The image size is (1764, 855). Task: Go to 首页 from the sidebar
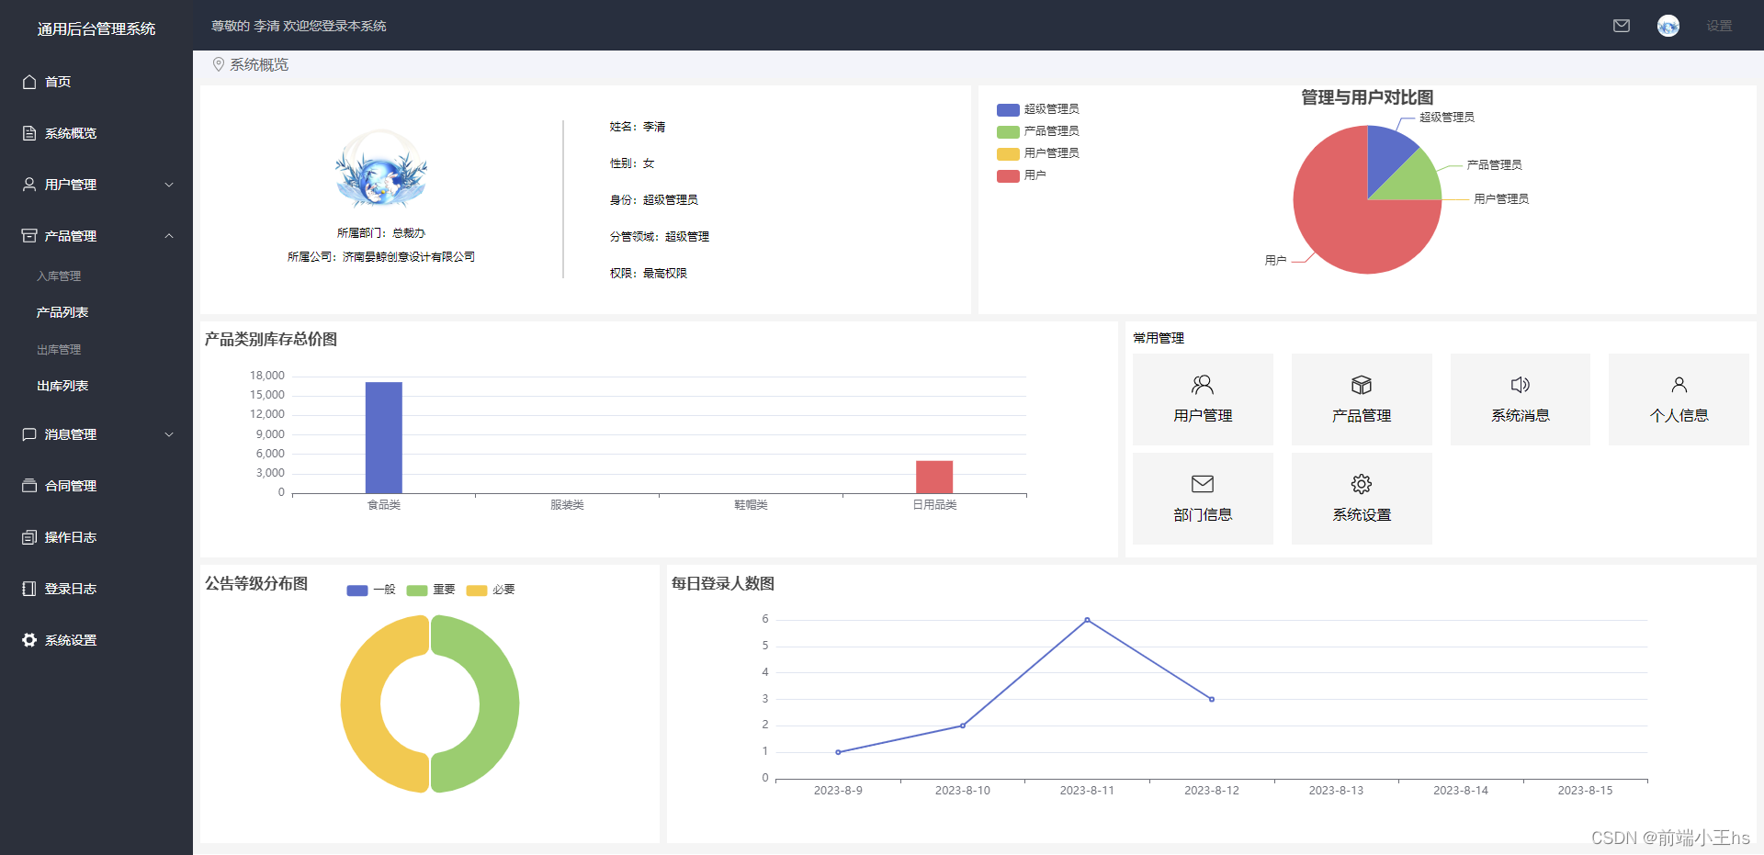pyautogui.click(x=57, y=82)
